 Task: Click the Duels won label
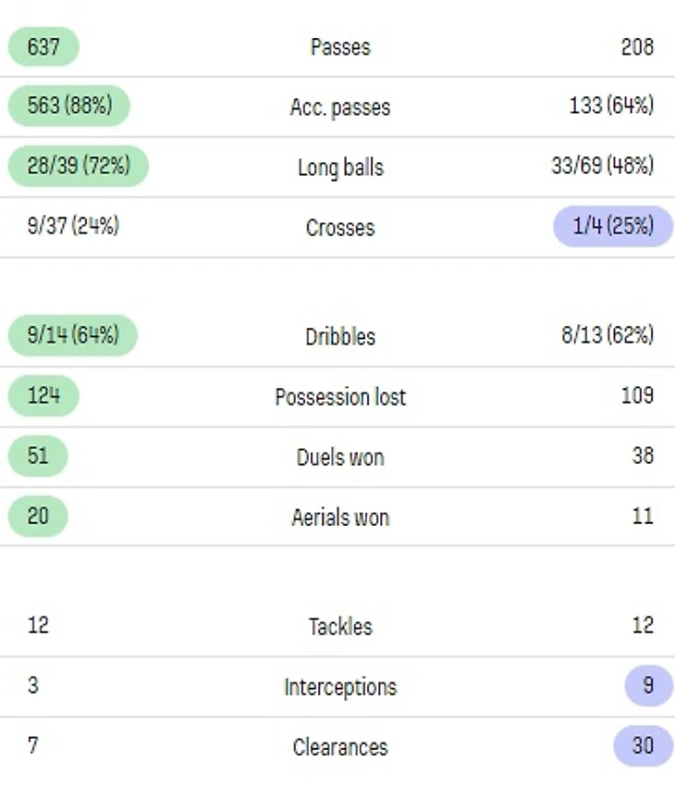(x=340, y=457)
